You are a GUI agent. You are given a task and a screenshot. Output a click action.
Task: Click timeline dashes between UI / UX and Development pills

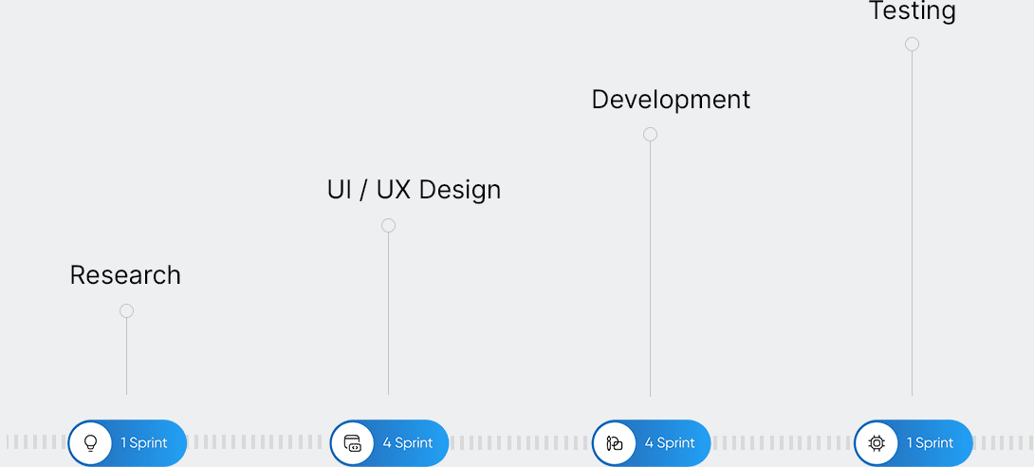(x=520, y=442)
